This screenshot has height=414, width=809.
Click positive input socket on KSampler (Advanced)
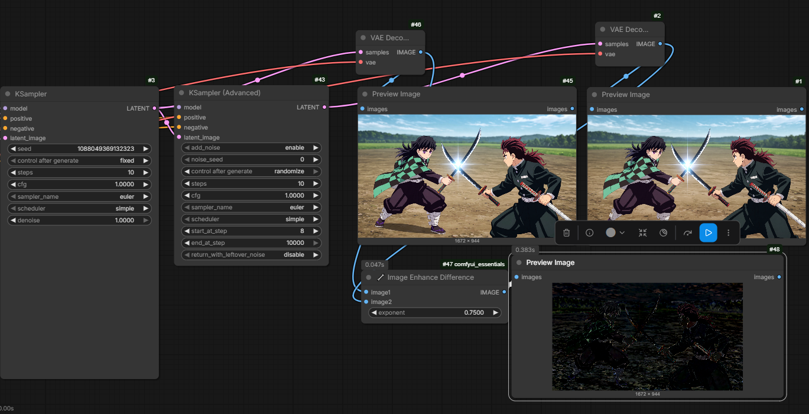tap(178, 118)
